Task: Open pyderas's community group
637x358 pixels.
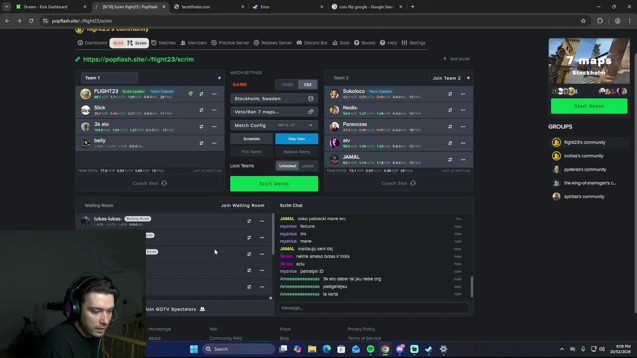Action: (585, 169)
